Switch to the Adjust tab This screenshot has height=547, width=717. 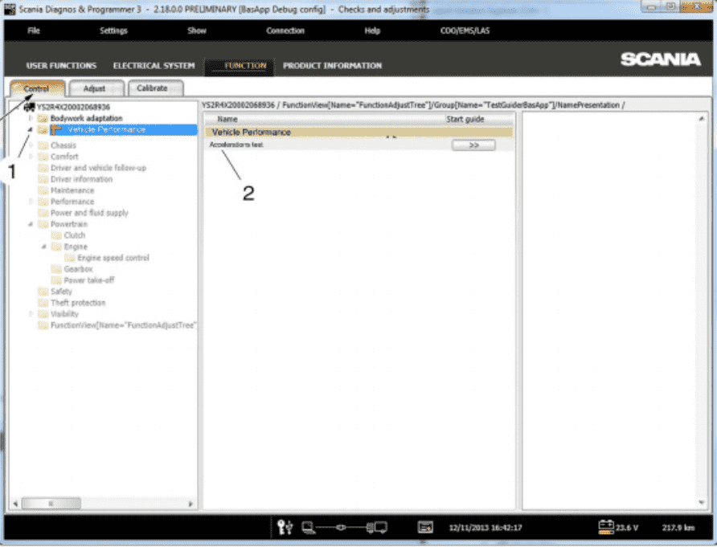click(x=94, y=88)
